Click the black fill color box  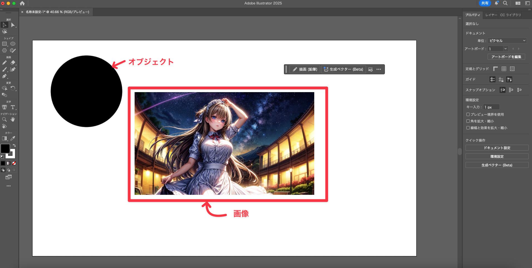click(x=5, y=149)
